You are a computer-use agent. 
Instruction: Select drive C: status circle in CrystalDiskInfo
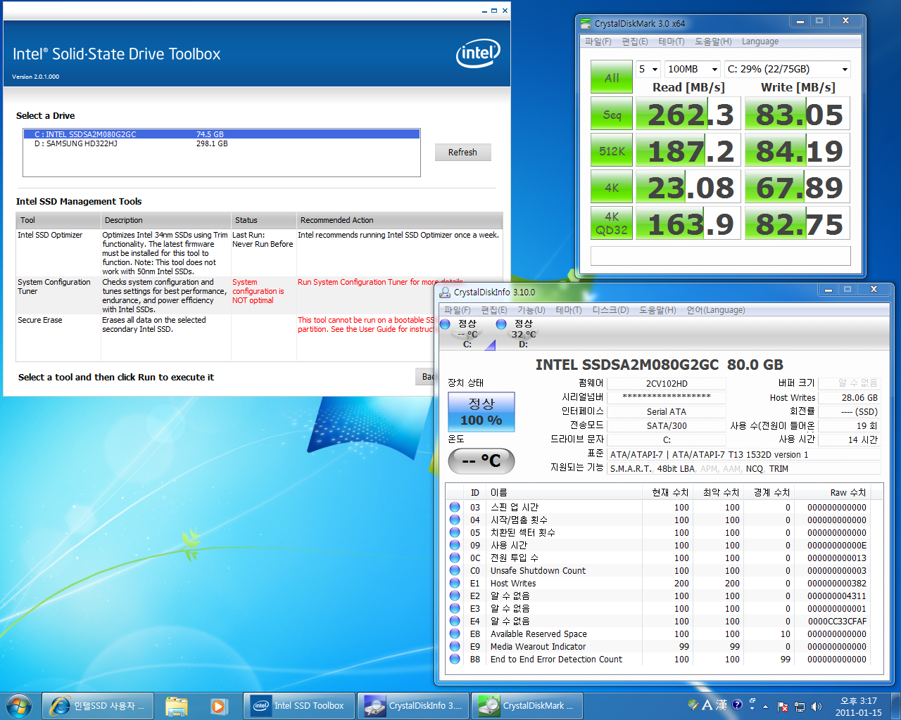[x=445, y=324]
